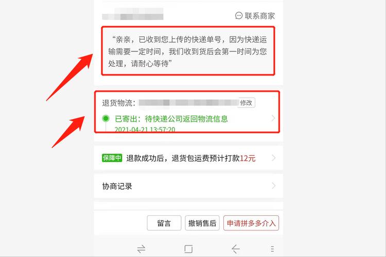
Task: Open the 12元 shipping refund row
Action: click(x=188, y=158)
